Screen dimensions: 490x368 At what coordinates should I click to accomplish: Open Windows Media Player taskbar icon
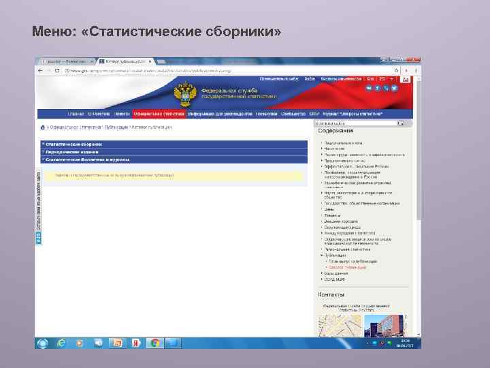coord(80,343)
